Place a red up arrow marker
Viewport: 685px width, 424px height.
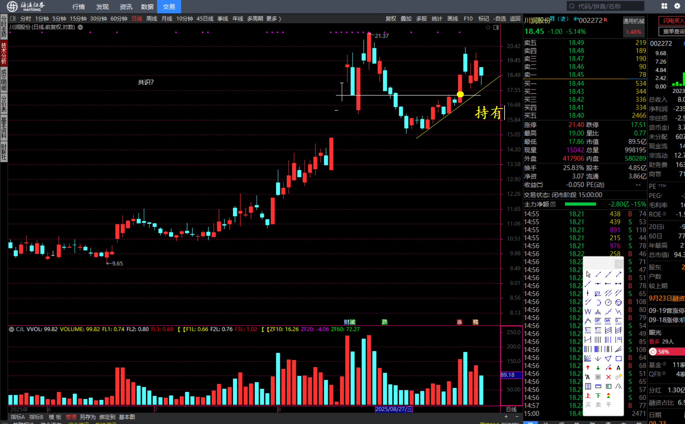[x=588, y=368]
